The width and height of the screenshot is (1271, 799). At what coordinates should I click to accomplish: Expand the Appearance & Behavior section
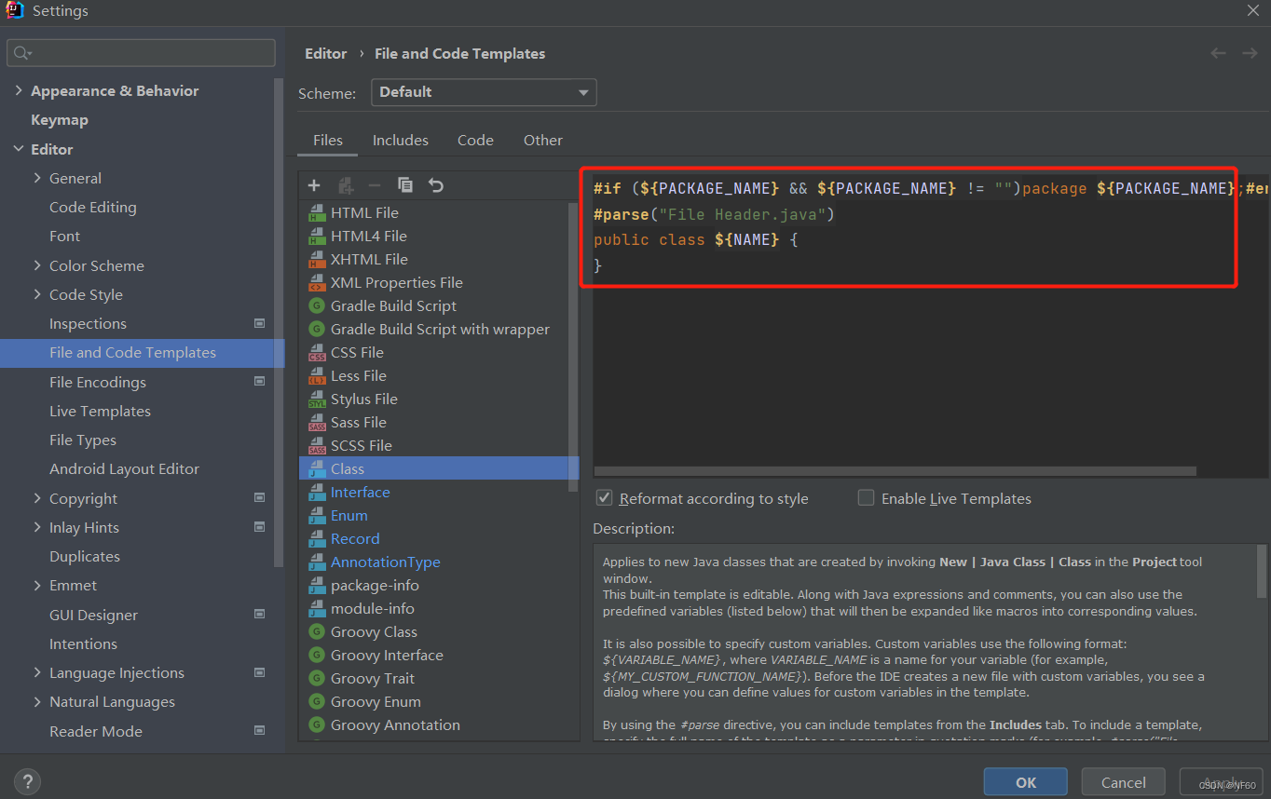18,90
